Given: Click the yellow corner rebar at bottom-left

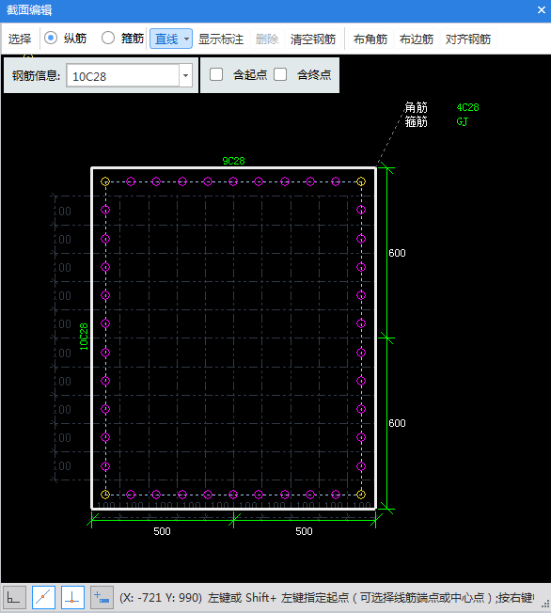Looking at the screenshot, I should pyautogui.click(x=105, y=495).
